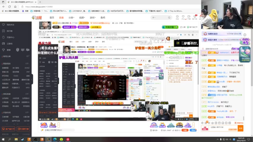Image resolution: width=253 pixels, height=142 pixels.
Task: Collapse chat banners with minus button
Action: pyautogui.click(x=245, y=35)
